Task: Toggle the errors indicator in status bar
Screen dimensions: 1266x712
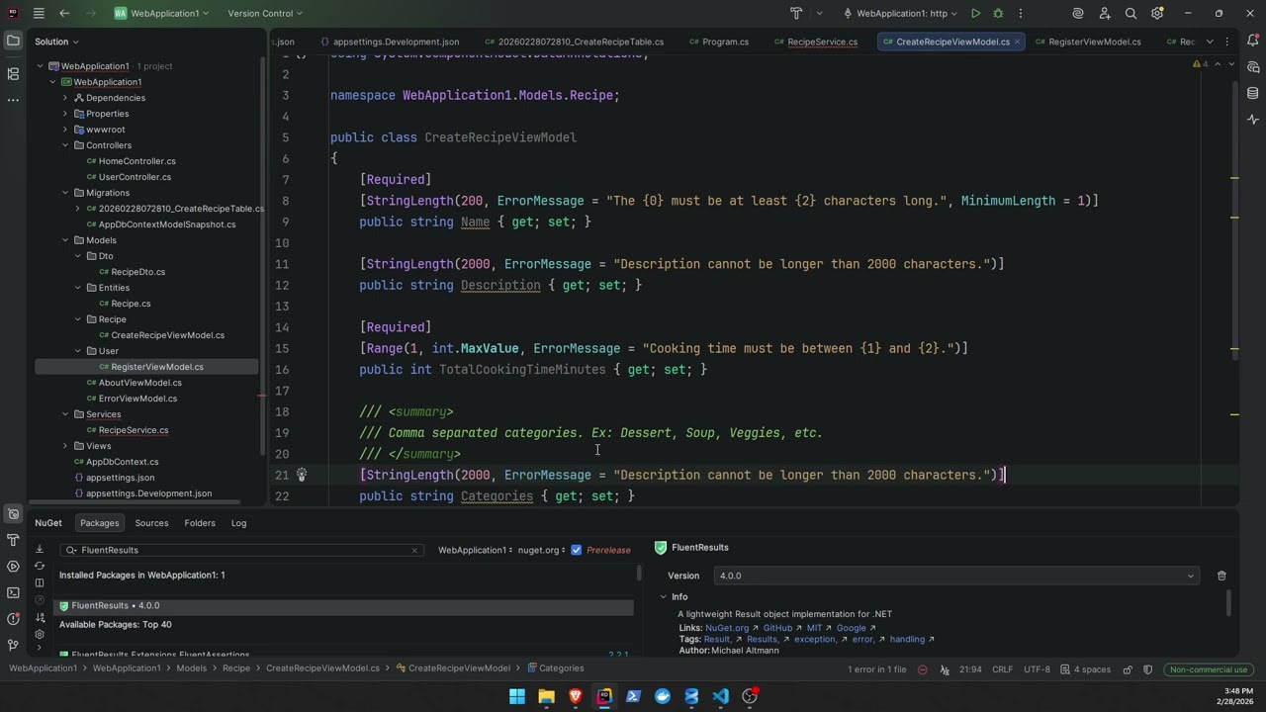Action: coord(922,669)
